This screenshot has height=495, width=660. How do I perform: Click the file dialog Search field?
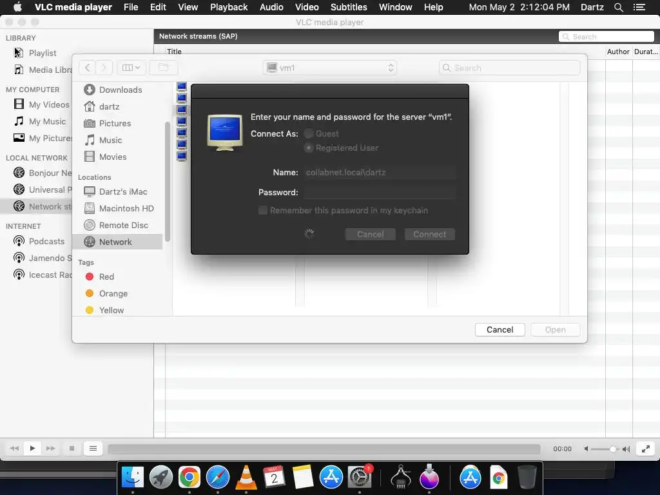(509, 68)
